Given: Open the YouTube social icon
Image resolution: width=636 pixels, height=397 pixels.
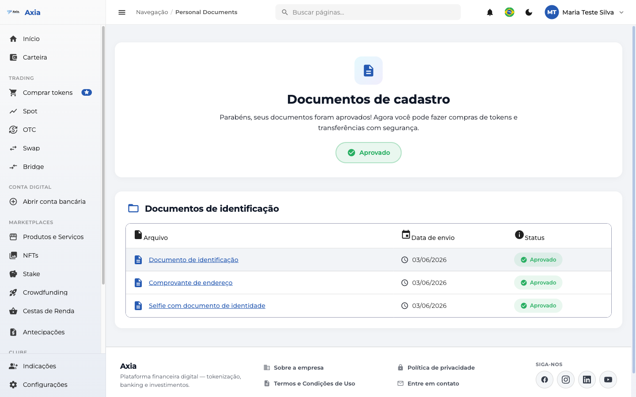Looking at the screenshot, I should [608, 379].
